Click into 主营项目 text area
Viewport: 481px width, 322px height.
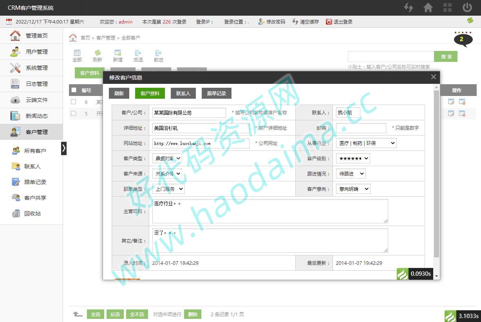coord(270,211)
